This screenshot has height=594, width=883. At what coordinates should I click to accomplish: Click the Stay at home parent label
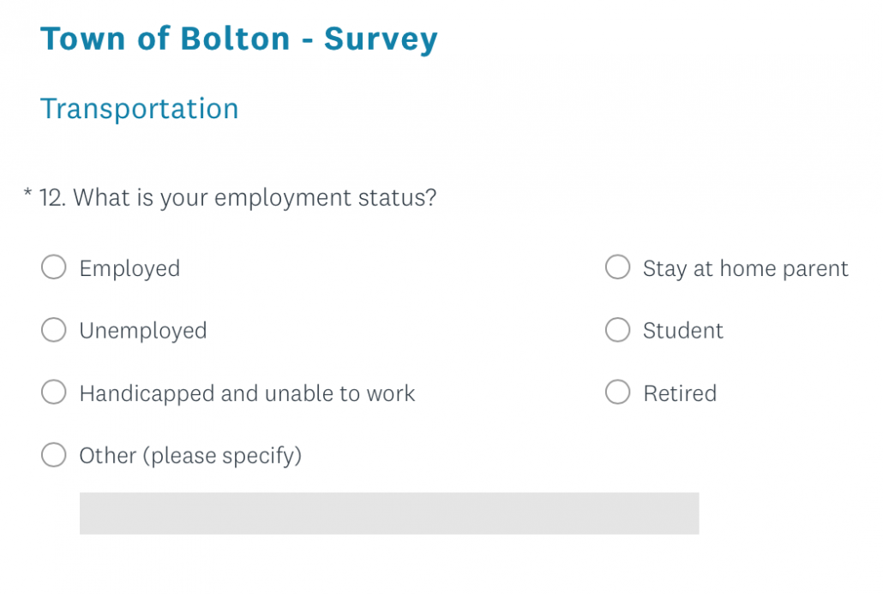[x=745, y=268]
